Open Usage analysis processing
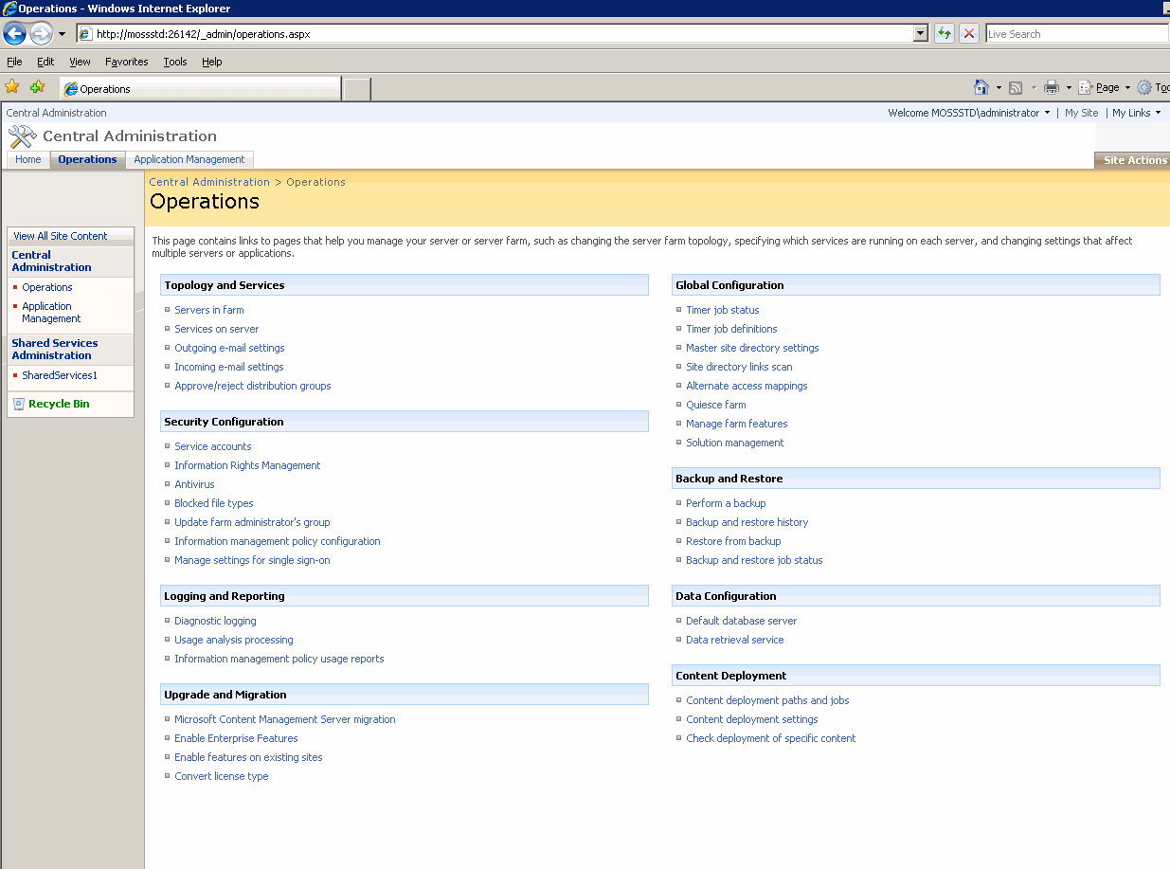 point(234,640)
